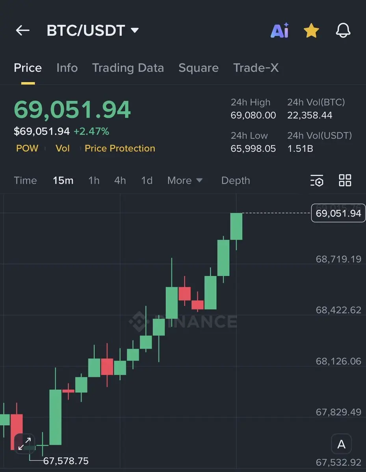Toggle the auto-scale A button

341,444
